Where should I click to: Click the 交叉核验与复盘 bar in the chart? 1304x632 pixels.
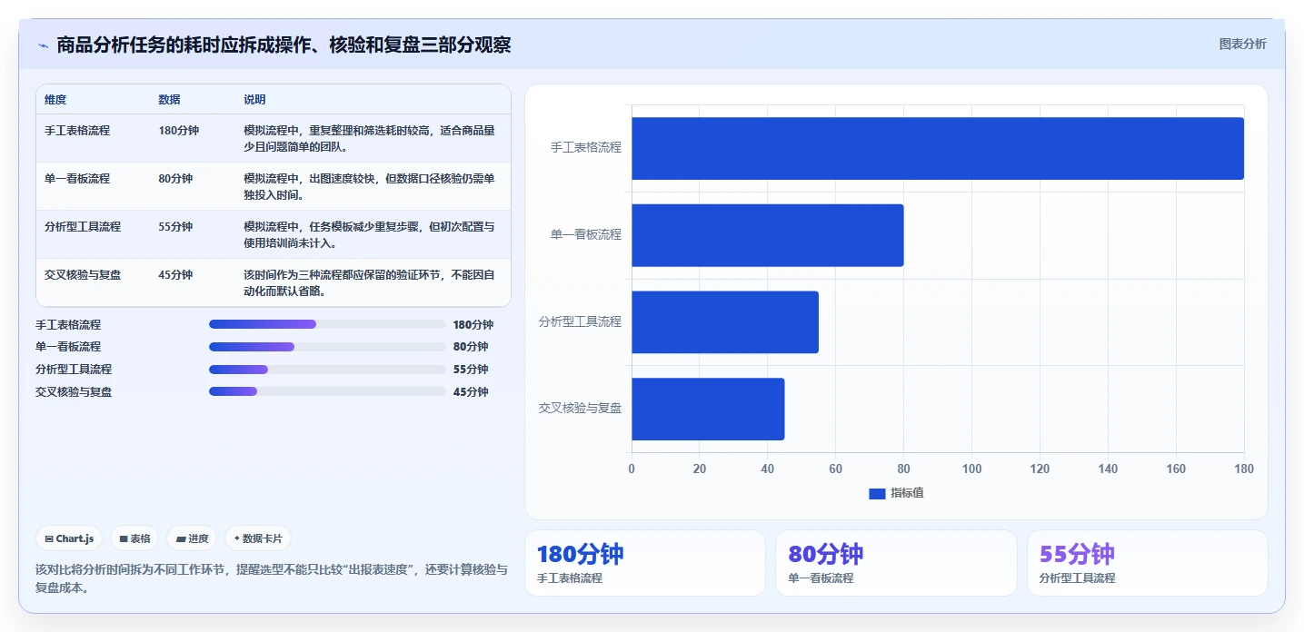[708, 409]
